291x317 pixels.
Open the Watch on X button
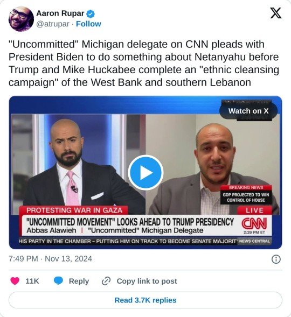pyautogui.click(x=248, y=111)
